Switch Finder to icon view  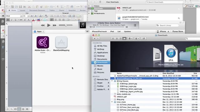click(113, 39)
